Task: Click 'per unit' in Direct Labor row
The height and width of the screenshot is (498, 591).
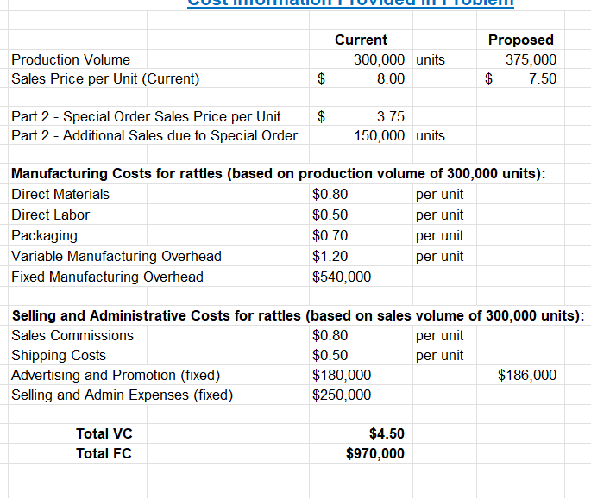Action: pos(439,215)
